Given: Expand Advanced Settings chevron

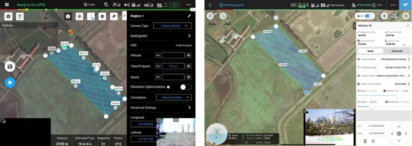Looking at the screenshot, I should pos(189,108).
